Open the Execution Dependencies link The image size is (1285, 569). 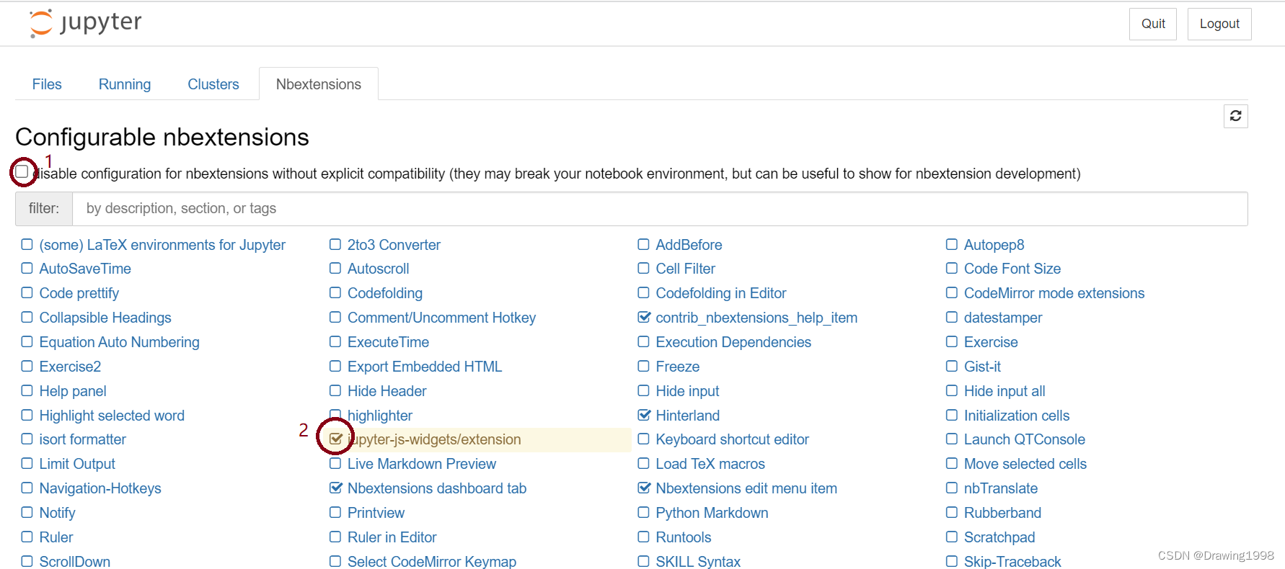pos(733,342)
